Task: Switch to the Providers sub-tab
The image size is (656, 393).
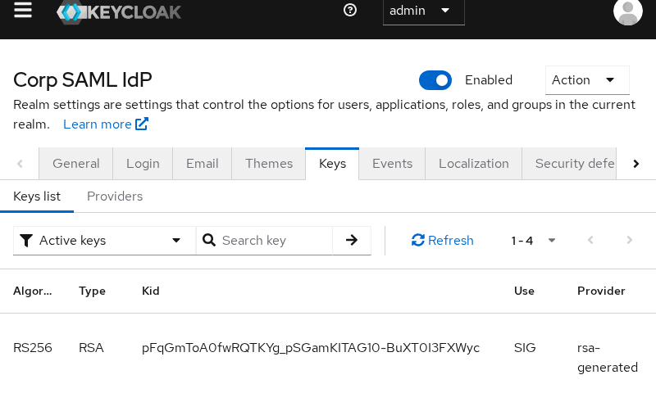Action: tap(115, 196)
